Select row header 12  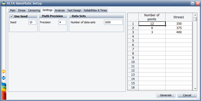pos(133,70)
